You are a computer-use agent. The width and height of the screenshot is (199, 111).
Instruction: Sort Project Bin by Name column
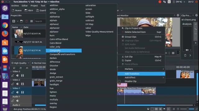17,27
